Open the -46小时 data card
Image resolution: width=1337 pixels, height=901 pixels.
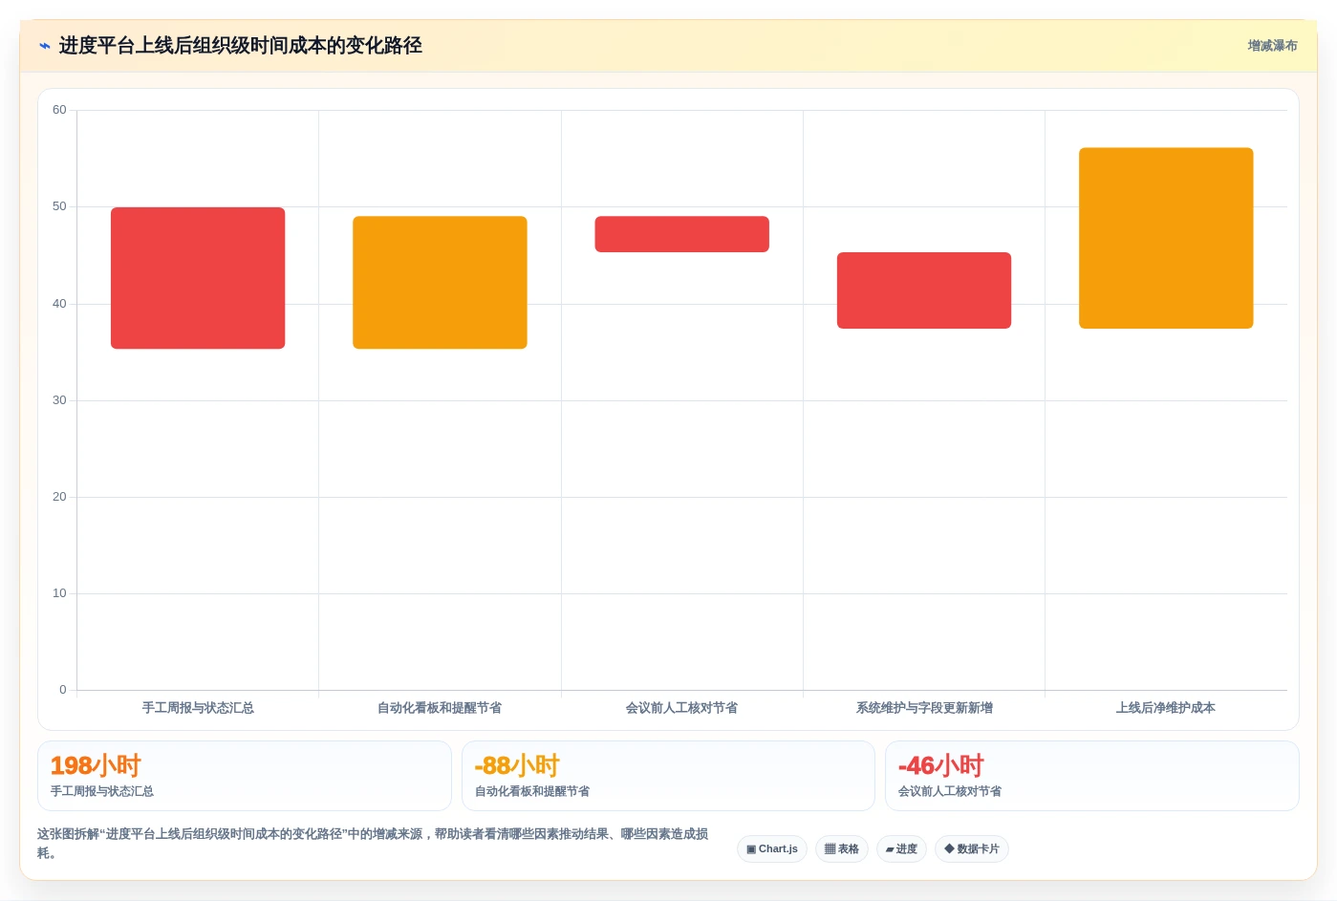pos(1092,776)
